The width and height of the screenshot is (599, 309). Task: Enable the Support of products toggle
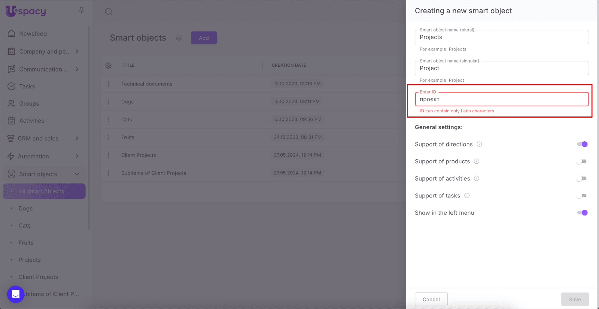click(x=581, y=161)
